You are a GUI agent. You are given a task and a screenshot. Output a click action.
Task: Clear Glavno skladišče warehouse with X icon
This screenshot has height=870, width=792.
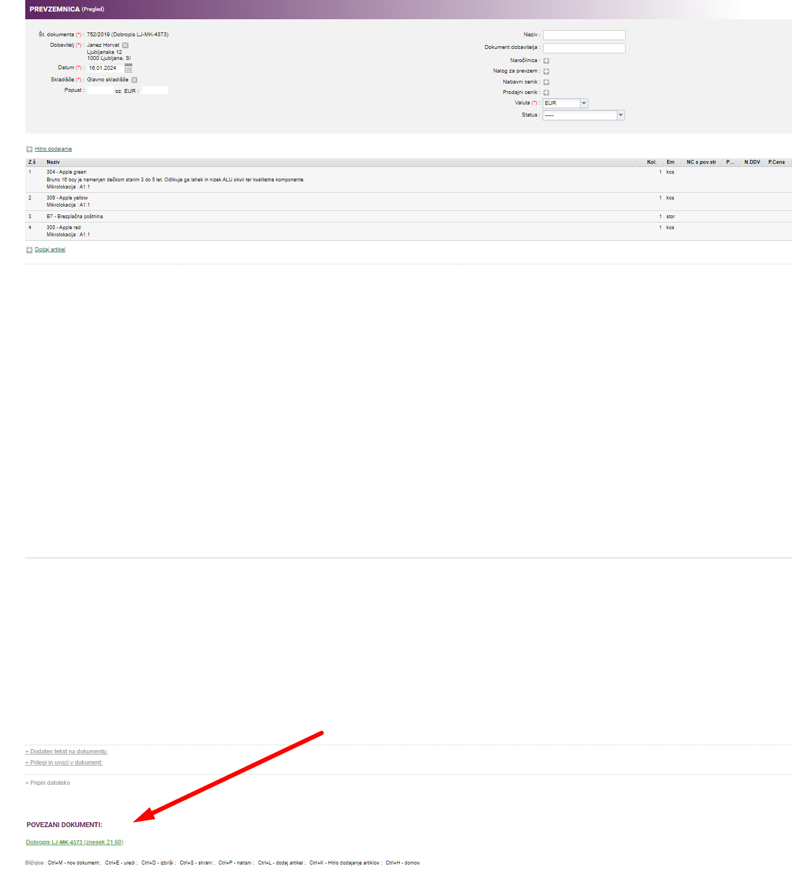tap(134, 80)
